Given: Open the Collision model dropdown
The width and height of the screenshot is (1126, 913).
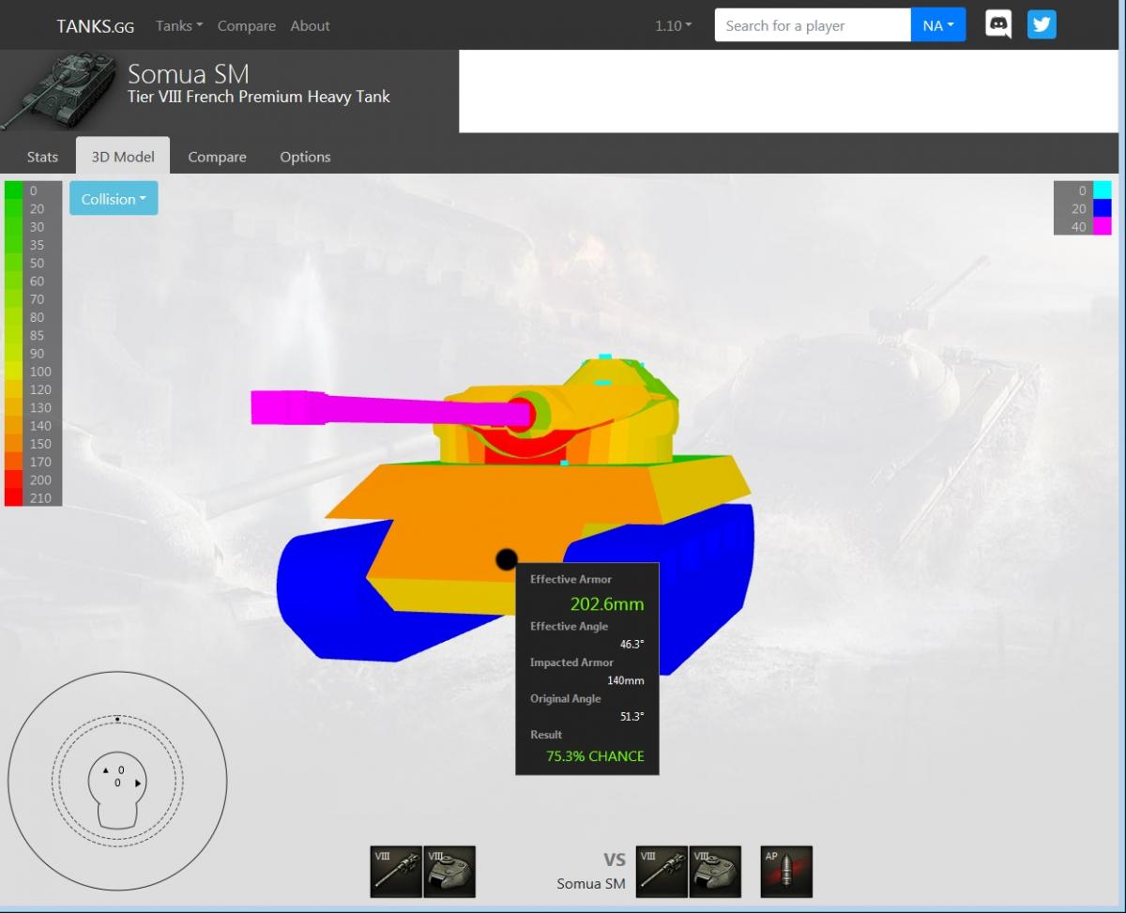Looking at the screenshot, I should point(114,199).
